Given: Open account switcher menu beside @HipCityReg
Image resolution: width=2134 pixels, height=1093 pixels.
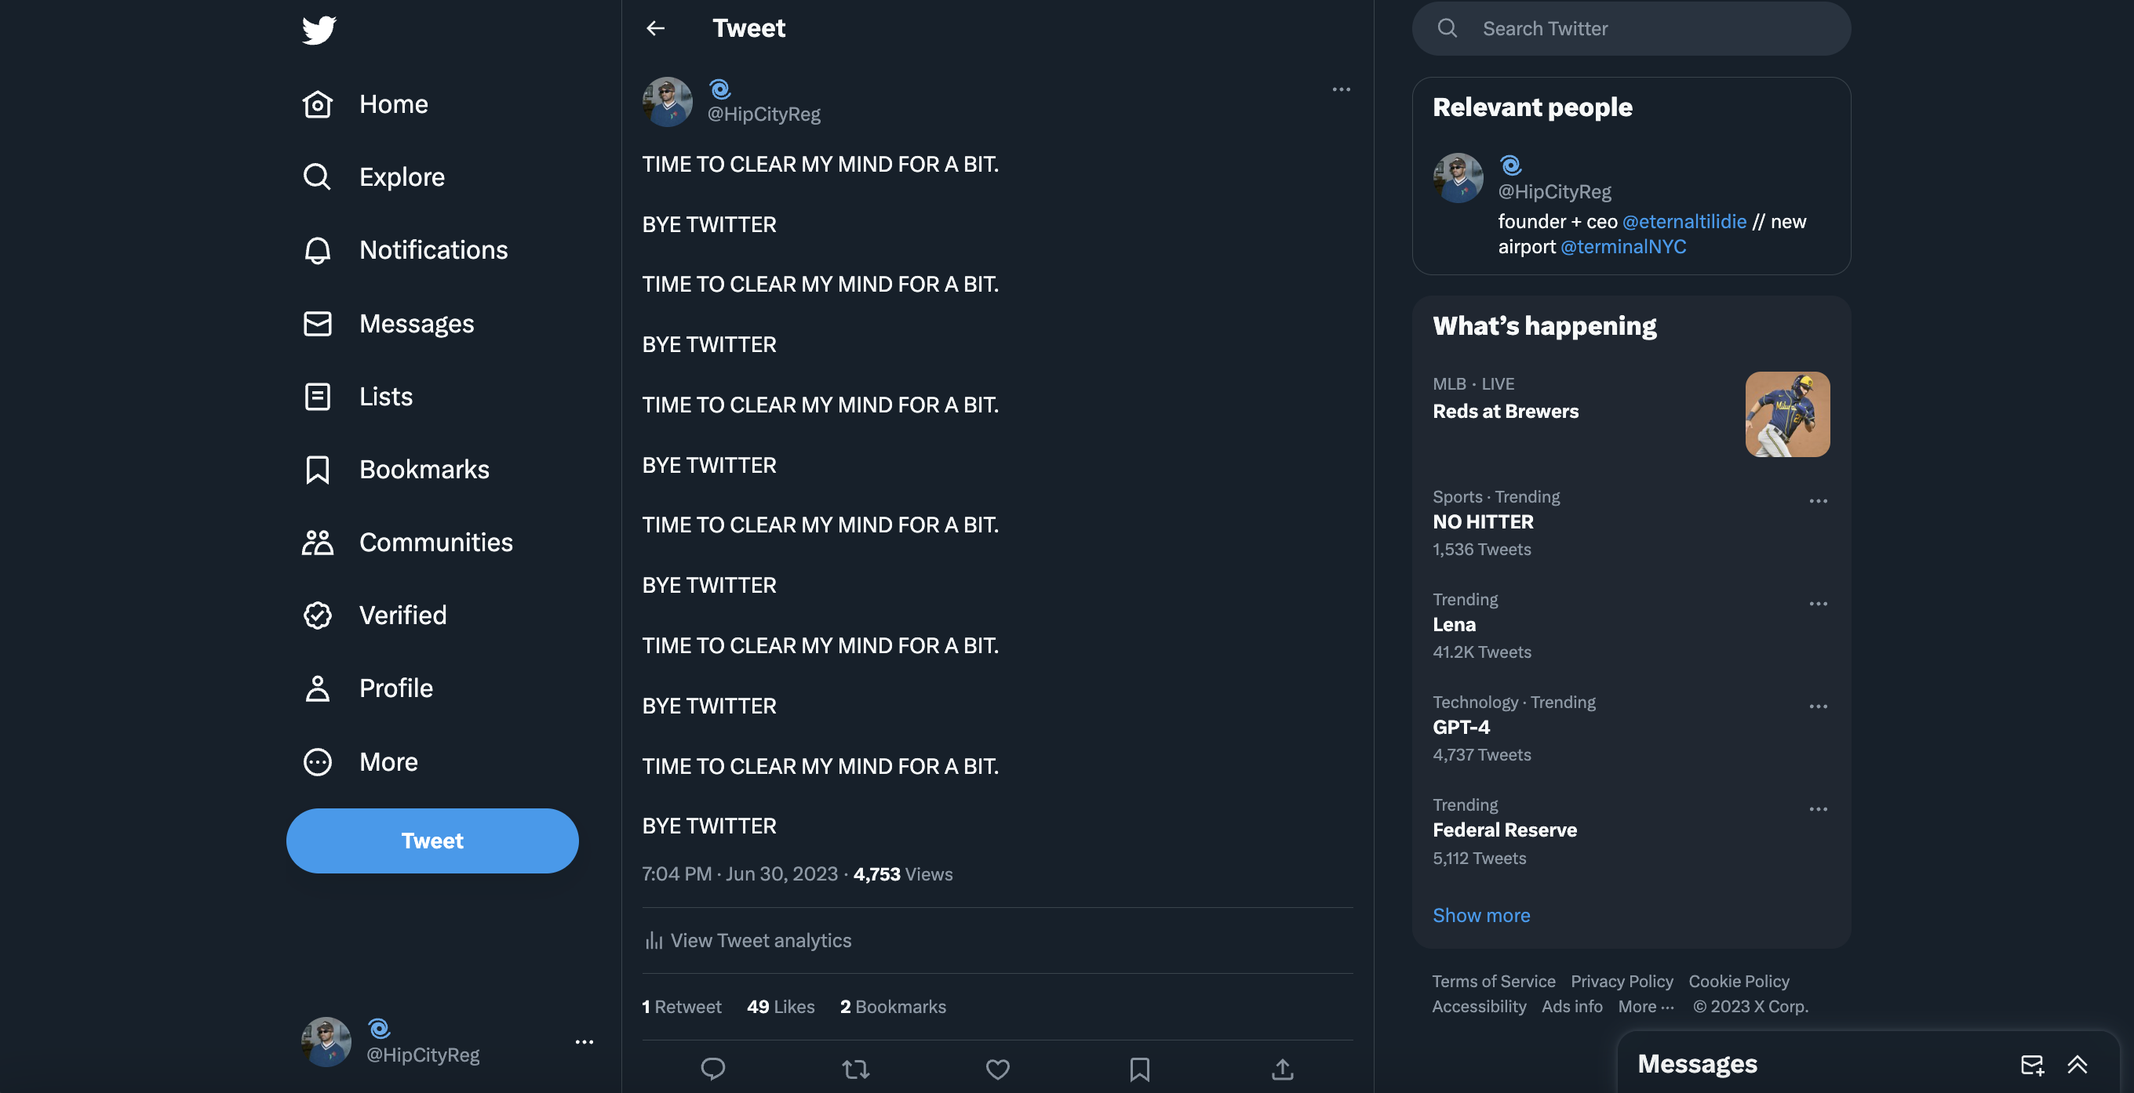Looking at the screenshot, I should 584,1042.
